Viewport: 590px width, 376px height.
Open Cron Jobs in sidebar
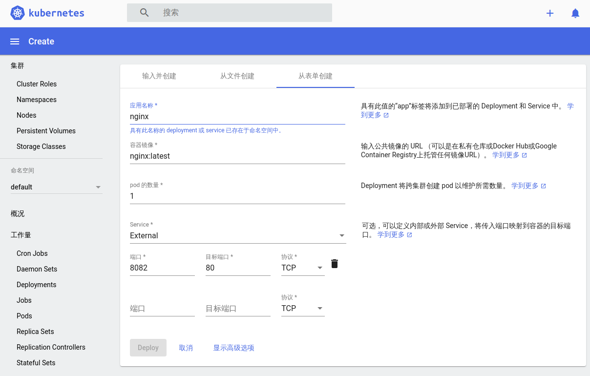click(32, 253)
